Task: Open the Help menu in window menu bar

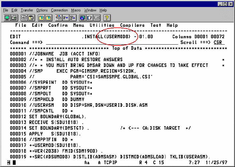Action: pos(103,10)
